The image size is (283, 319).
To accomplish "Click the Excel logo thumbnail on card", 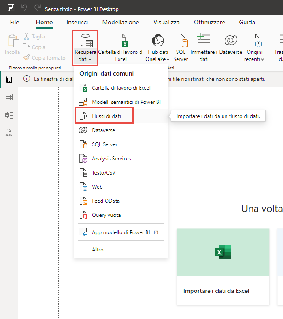I will [x=223, y=252].
